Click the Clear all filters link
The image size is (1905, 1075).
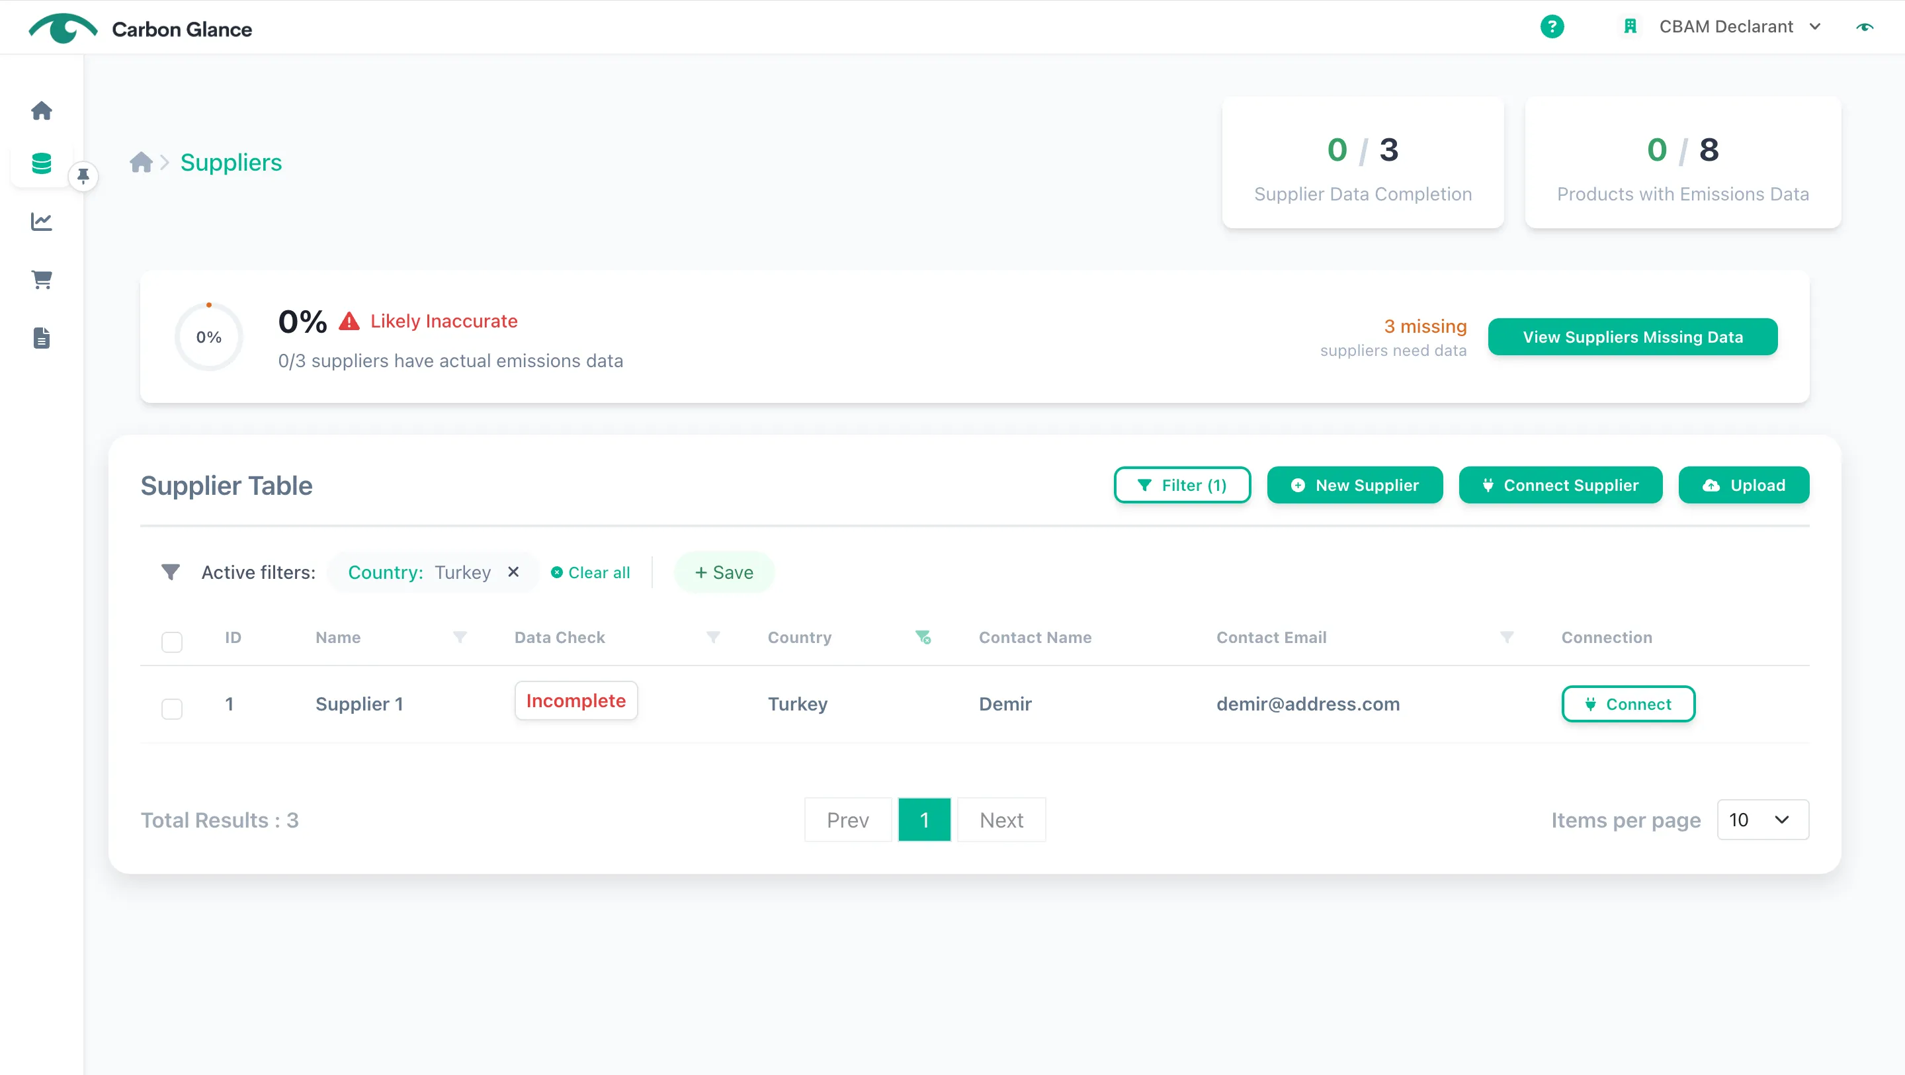pos(590,572)
